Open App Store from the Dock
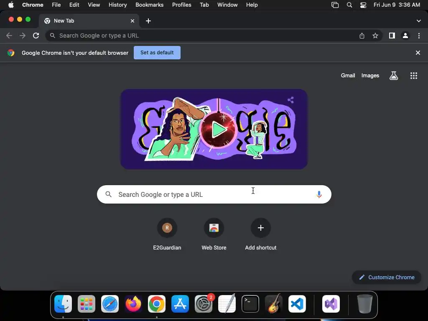This screenshot has width=428, height=321. pos(180,304)
